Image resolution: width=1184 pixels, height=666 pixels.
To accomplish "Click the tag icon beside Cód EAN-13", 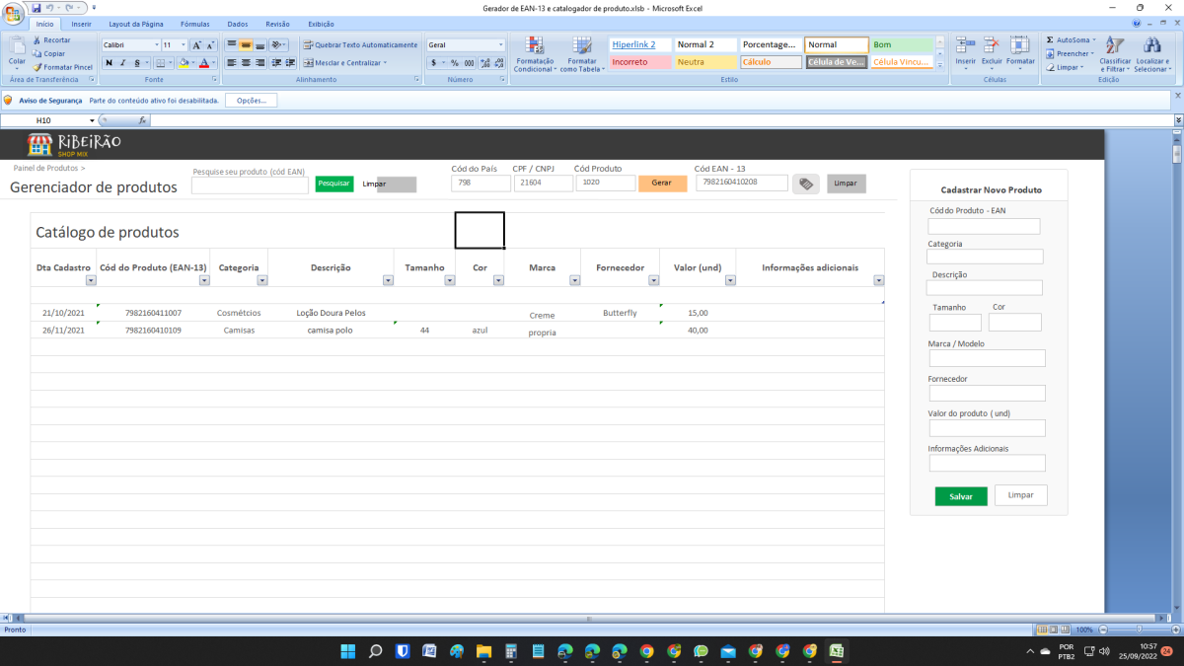I will click(x=806, y=184).
